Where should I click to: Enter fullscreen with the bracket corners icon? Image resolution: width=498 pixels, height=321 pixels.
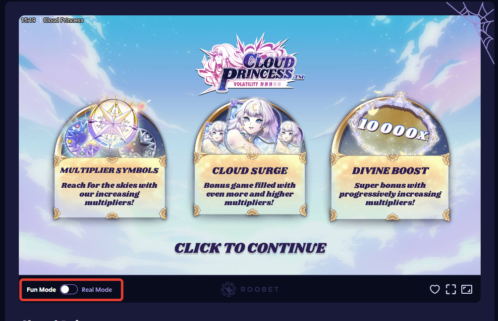pos(450,289)
